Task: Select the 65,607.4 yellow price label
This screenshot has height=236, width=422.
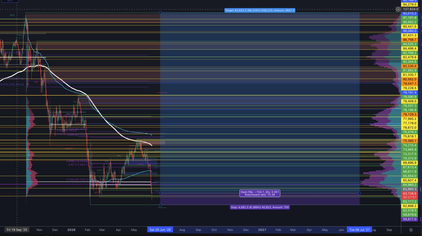Action: pos(410,180)
